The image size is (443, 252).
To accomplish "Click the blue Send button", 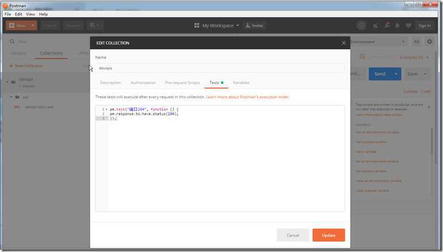I will tap(380, 74).
